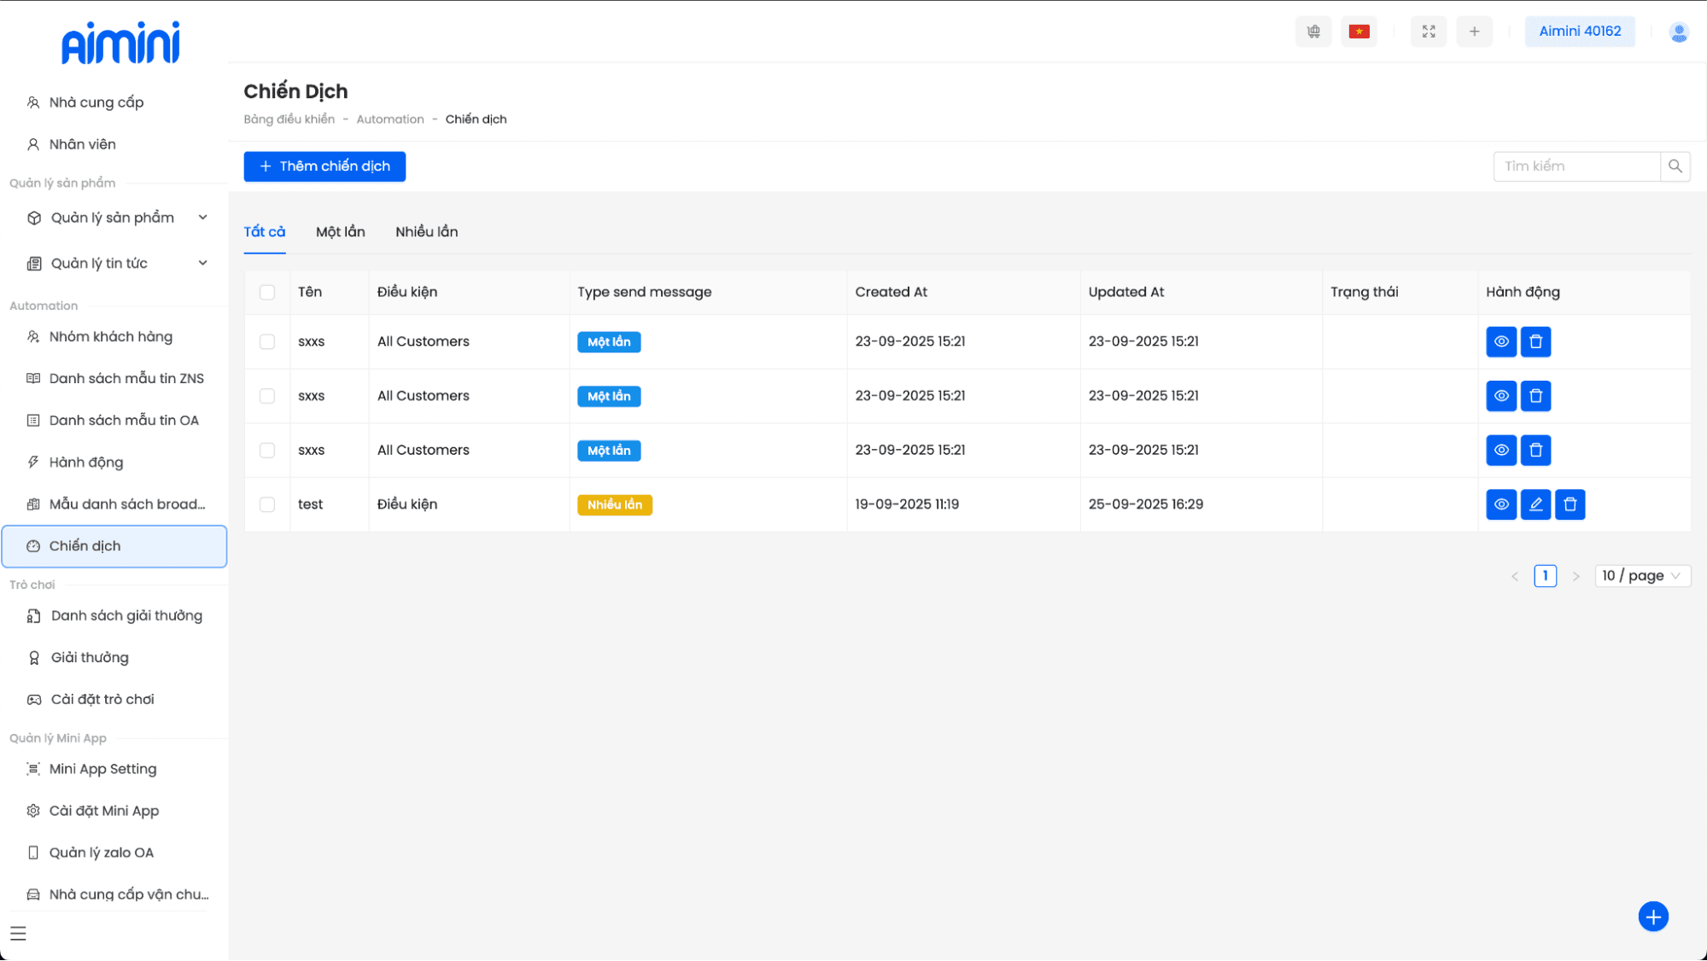1707x961 pixels.
Task: Delete the test campaign with trash icon
Action: pos(1570,504)
